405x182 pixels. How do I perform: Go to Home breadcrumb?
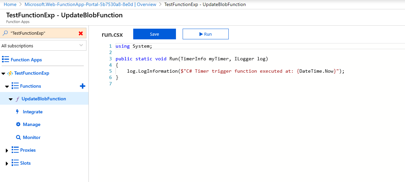[10, 4]
